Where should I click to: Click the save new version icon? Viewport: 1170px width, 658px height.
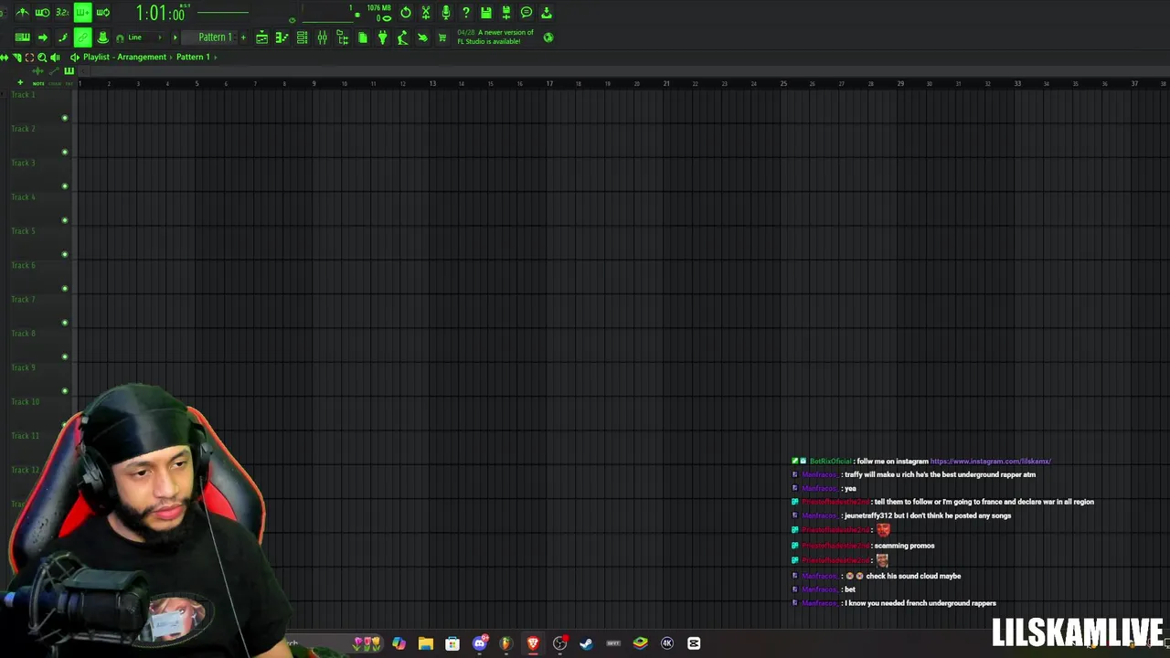pos(506,13)
